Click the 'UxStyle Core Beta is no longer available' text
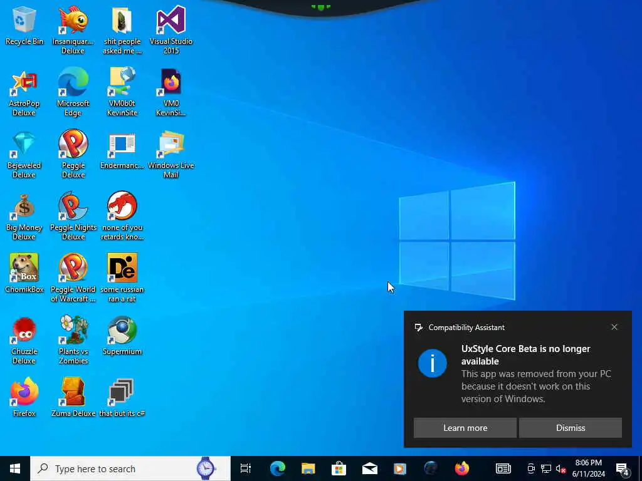 coord(526,355)
